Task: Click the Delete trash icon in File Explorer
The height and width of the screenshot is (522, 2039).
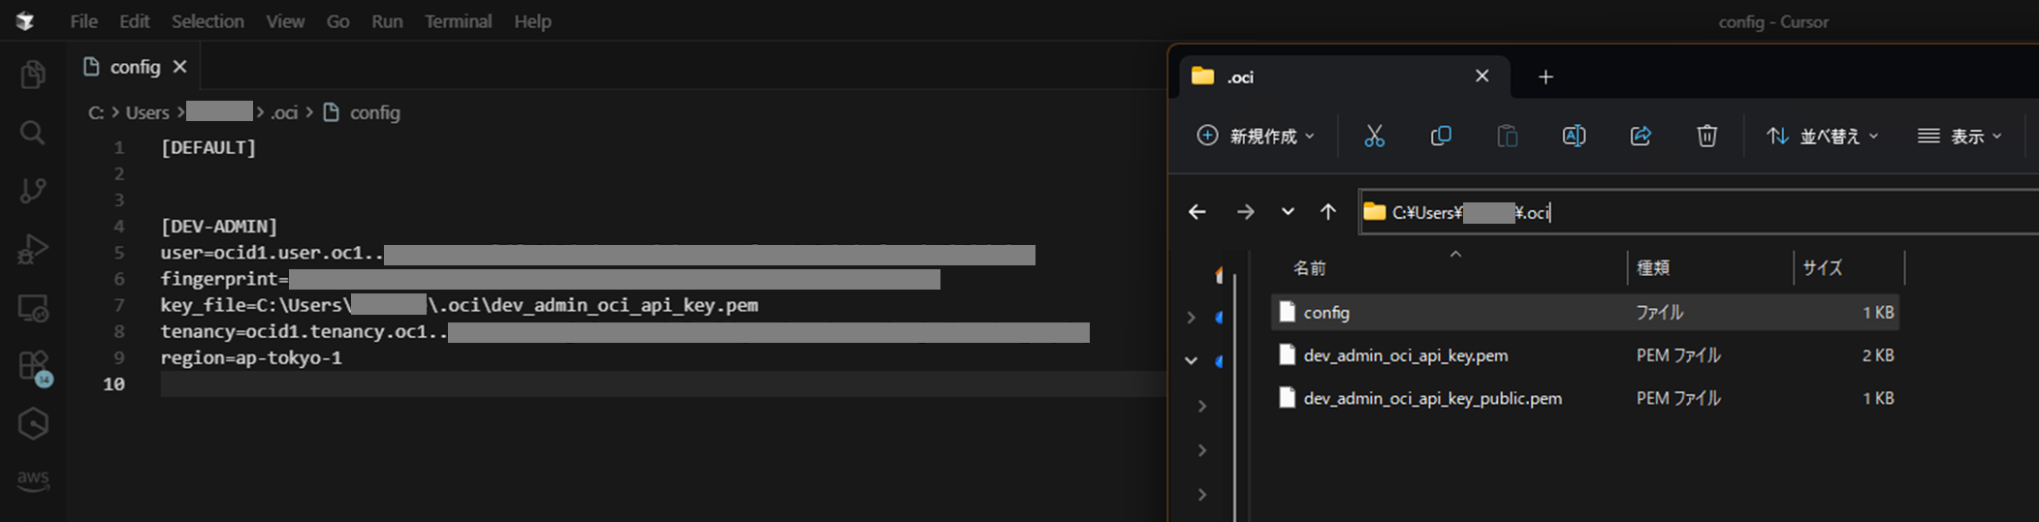Action: (x=1707, y=136)
